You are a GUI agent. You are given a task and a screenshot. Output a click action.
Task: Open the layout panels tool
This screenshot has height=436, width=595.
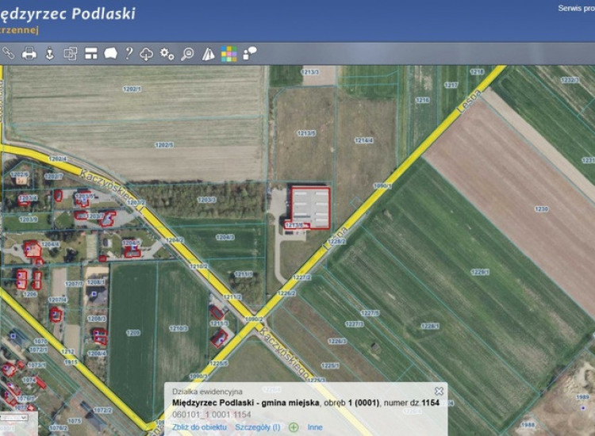(x=91, y=53)
